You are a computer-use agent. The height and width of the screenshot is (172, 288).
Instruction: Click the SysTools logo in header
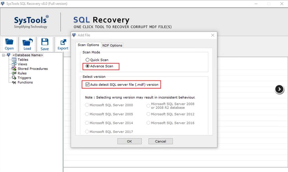[31, 22]
